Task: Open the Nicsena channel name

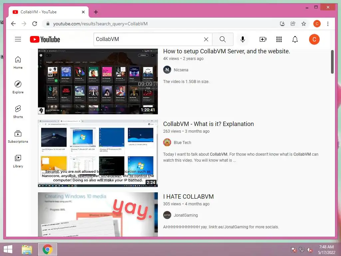Action: [x=181, y=70]
